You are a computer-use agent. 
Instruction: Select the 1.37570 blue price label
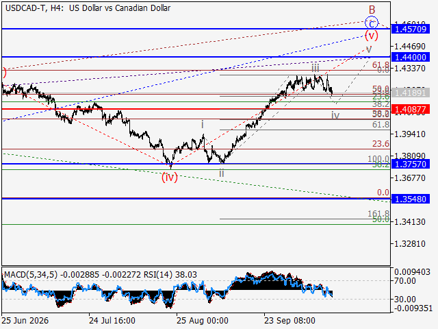pyautogui.click(x=411, y=164)
